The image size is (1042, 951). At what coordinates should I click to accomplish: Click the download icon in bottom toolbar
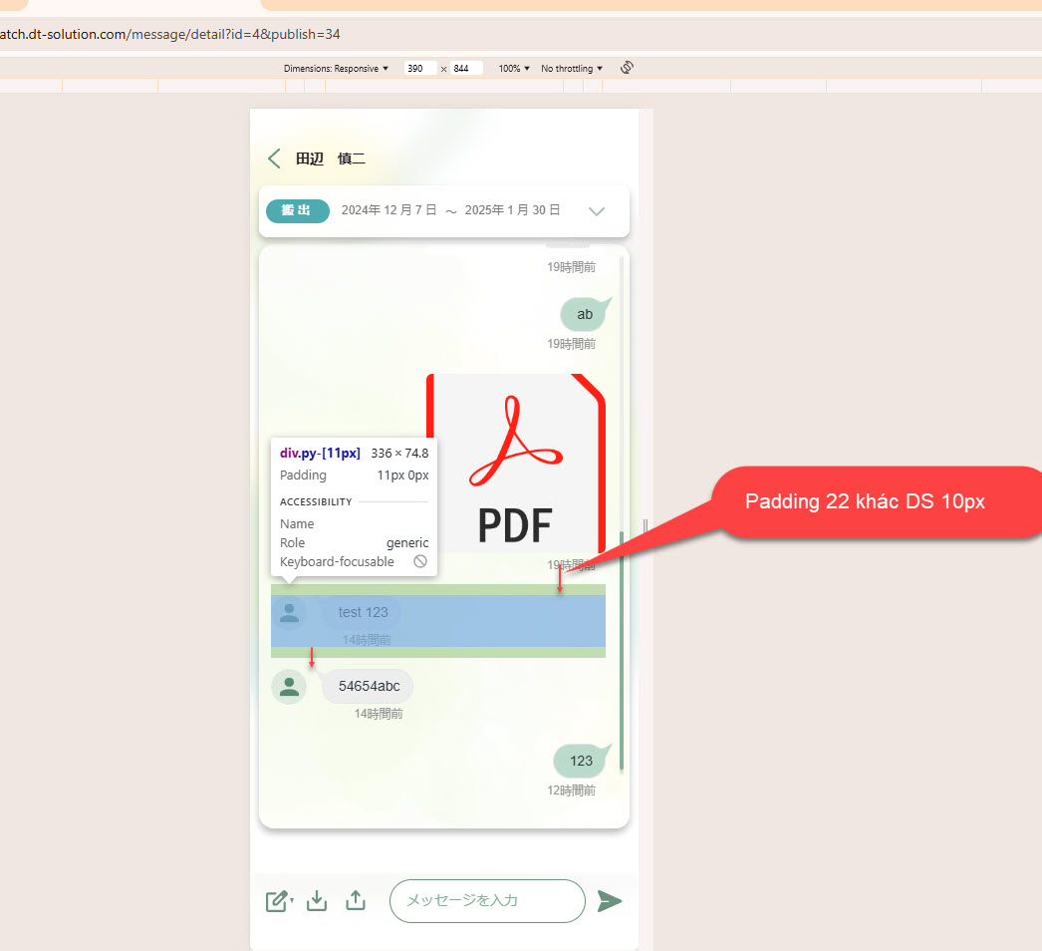click(317, 901)
